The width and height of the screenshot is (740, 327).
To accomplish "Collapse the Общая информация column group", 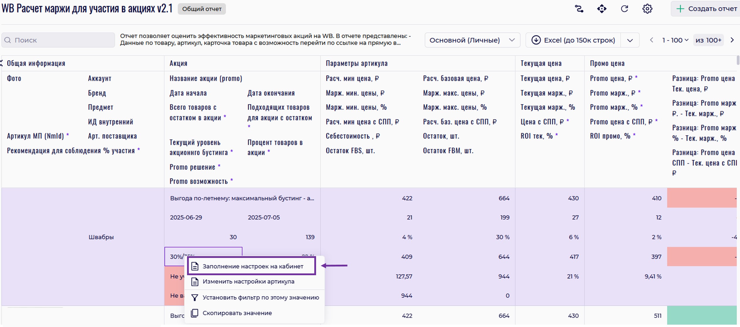I will [x=2, y=63].
